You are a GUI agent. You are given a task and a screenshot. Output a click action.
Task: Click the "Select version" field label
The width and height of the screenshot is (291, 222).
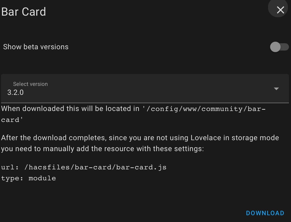tap(30, 84)
